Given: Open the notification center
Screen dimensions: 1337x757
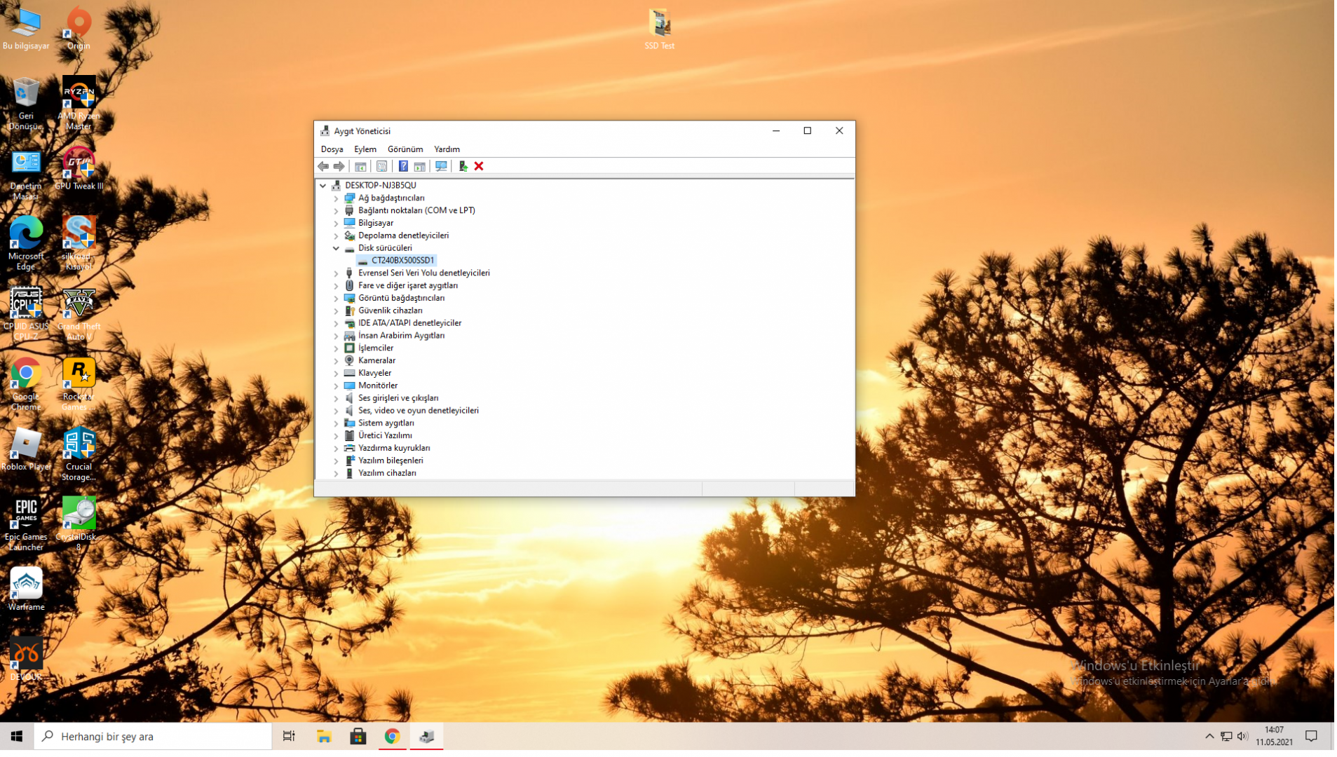Looking at the screenshot, I should (1312, 737).
